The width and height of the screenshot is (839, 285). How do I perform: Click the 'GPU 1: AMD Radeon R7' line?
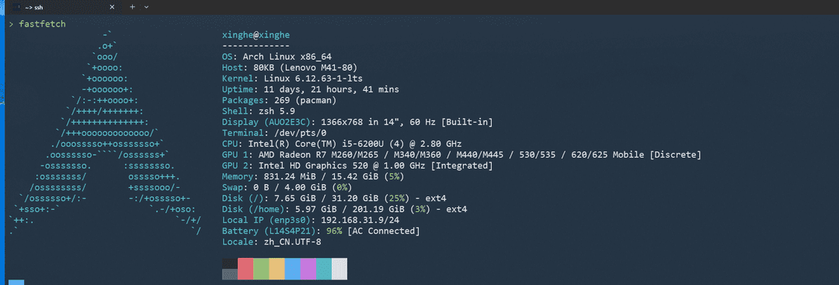(x=461, y=155)
